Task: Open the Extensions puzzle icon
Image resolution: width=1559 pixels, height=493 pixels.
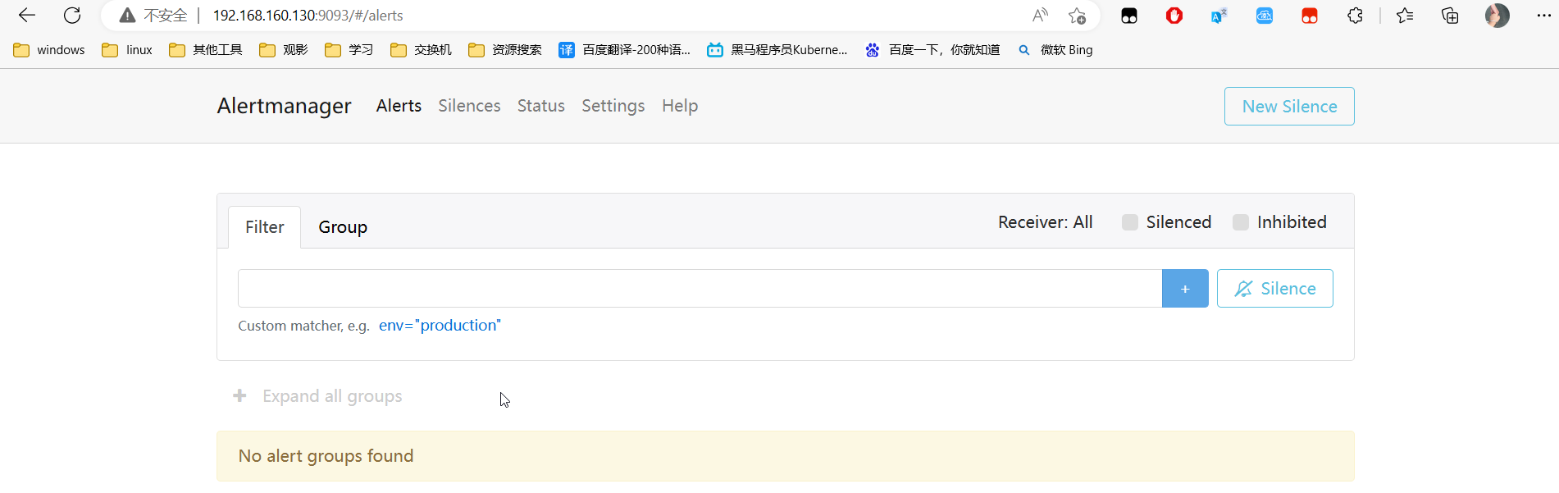Action: click(x=1355, y=16)
